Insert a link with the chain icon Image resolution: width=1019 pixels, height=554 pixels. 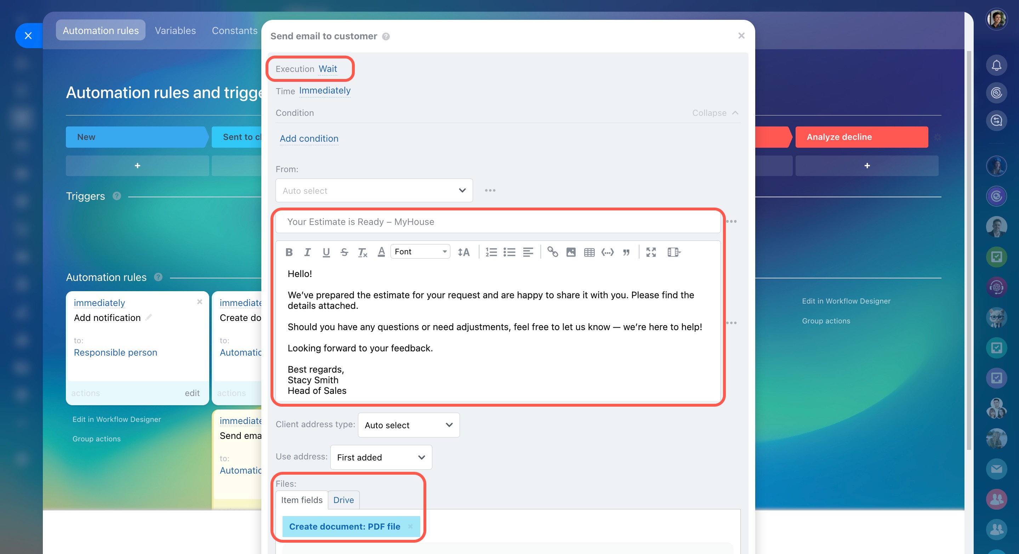tap(552, 252)
